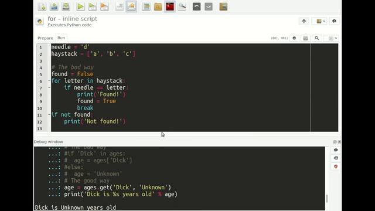The height and width of the screenshot is (211, 375).
Task: Open help icon in debug window
Action: [336, 150]
